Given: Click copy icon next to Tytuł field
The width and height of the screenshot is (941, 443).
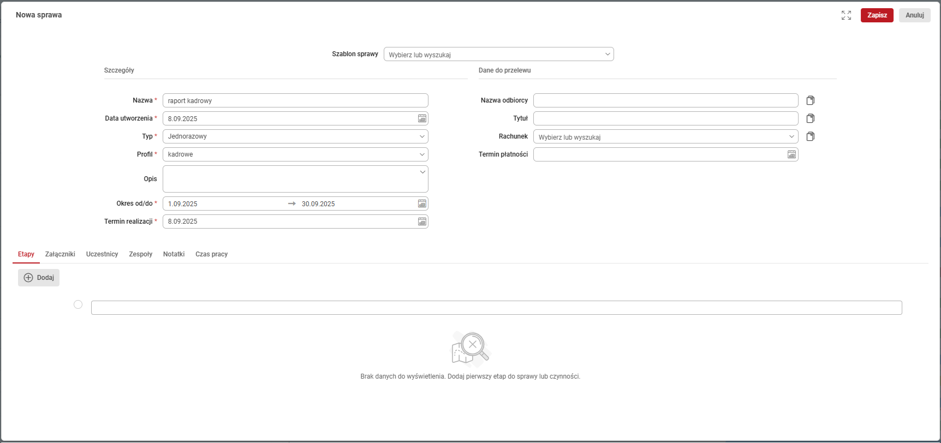Looking at the screenshot, I should pyautogui.click(x=811, y=118).
